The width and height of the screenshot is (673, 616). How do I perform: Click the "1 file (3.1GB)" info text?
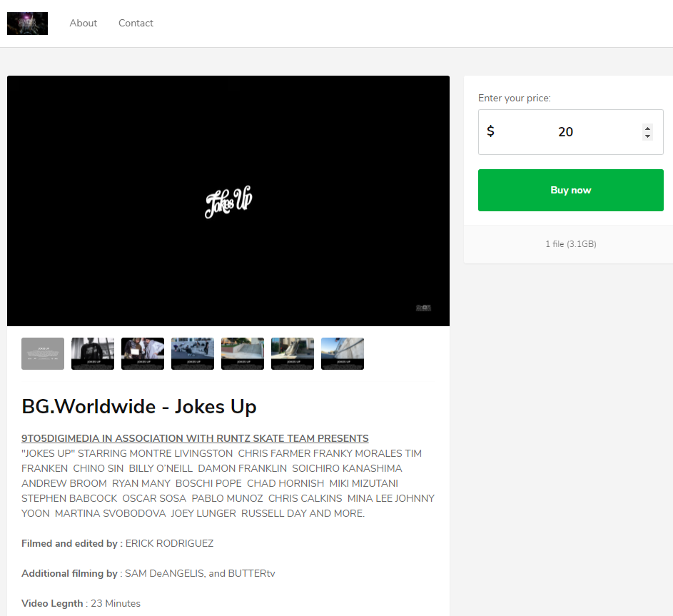[x=571, y=244]
